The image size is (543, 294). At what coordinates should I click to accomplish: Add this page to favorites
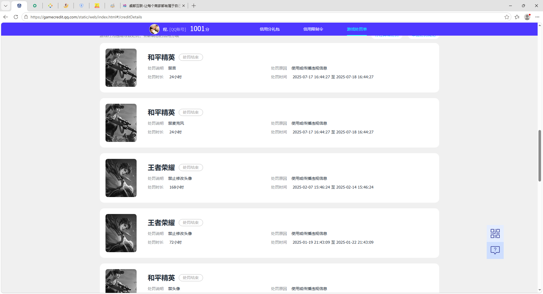[507, 17]
